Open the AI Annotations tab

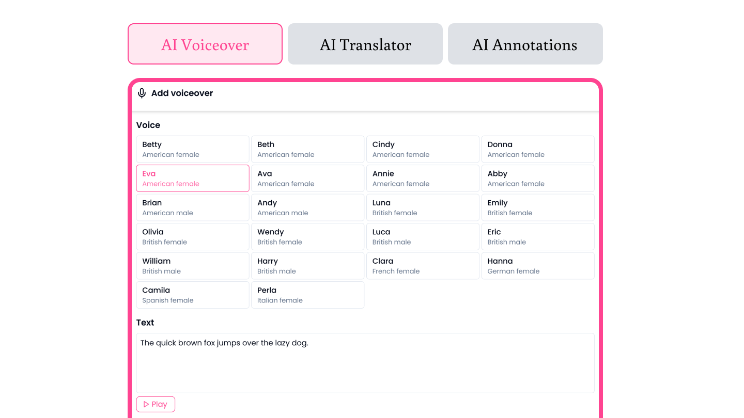(x=525, y=44)
